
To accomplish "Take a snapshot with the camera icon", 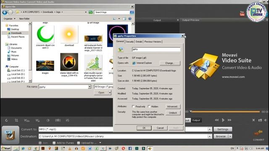I will (260, 120).
